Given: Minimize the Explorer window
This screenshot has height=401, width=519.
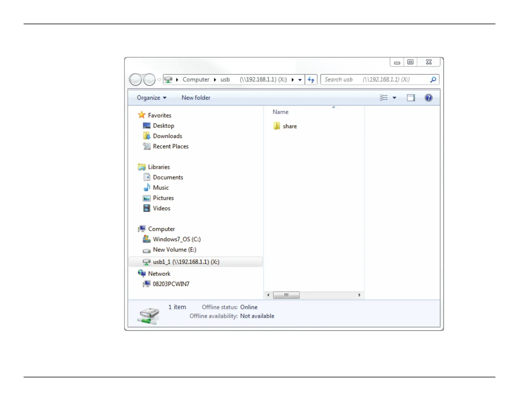Looking at the screenshot, I should (397, 62).
